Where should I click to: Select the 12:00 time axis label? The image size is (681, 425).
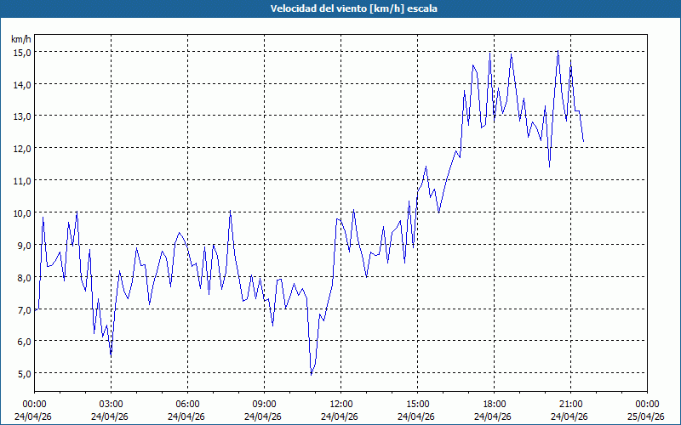[x=340, y=404]
